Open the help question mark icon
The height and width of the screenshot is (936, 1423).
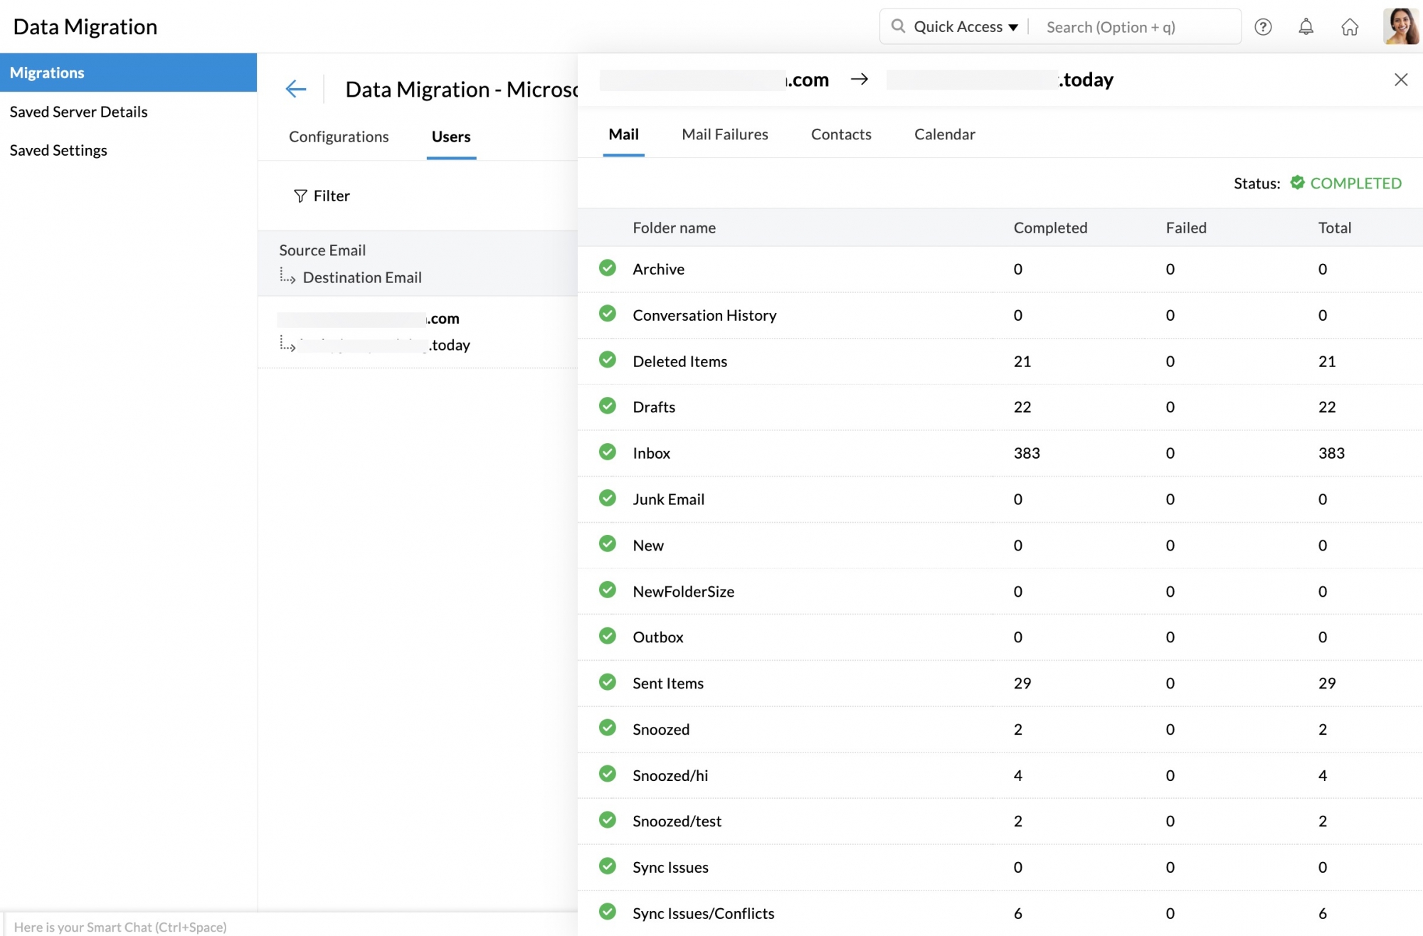1263,27
